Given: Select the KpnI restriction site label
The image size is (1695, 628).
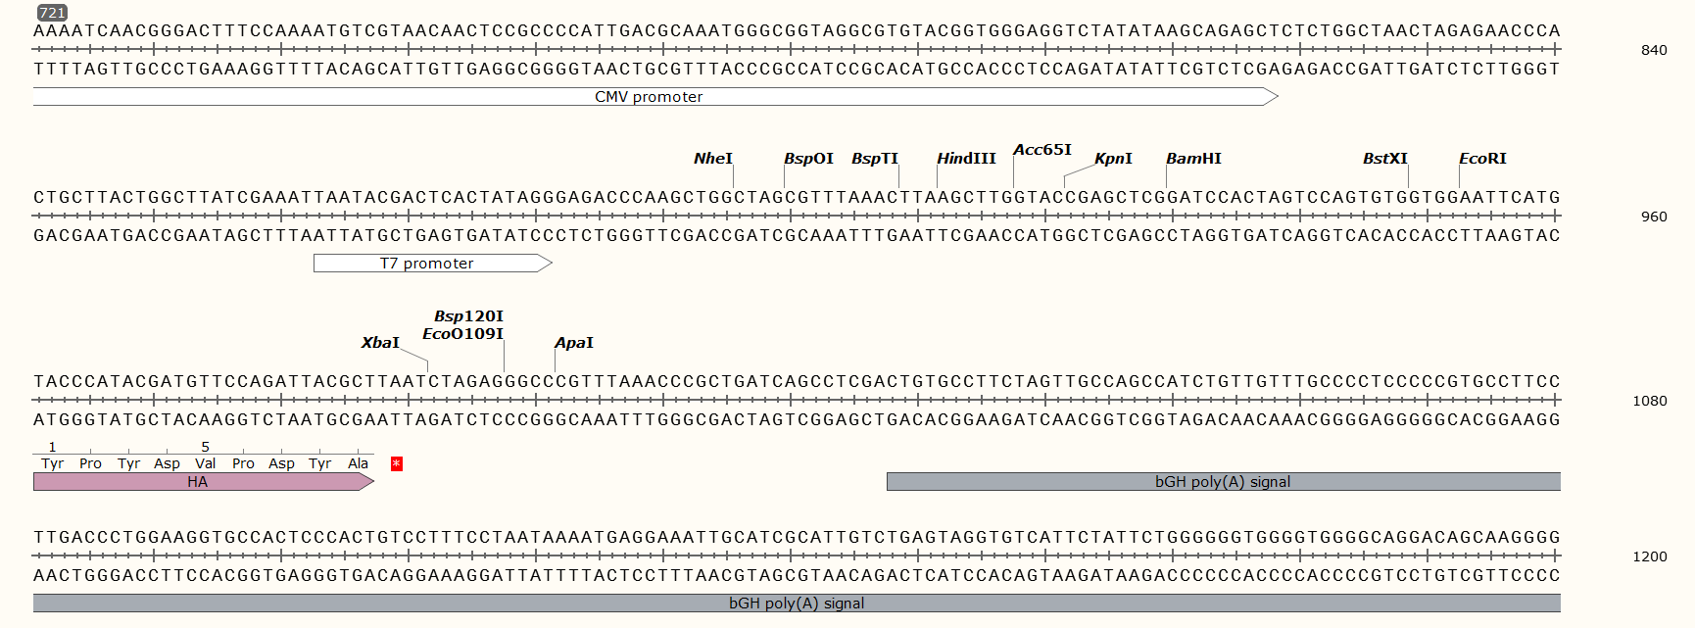Looking at the screenshot, I should (1113, 159).
